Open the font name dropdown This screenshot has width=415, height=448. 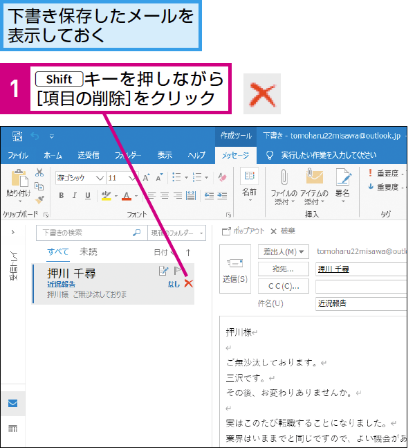(100, 178)
